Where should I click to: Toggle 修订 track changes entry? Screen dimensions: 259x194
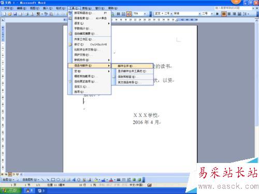(90, 44)
